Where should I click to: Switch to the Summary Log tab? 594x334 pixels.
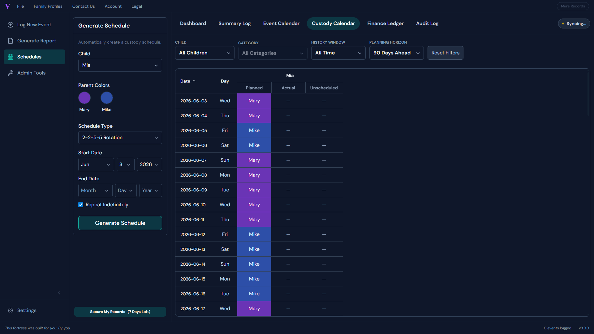(x=235, y=24)
